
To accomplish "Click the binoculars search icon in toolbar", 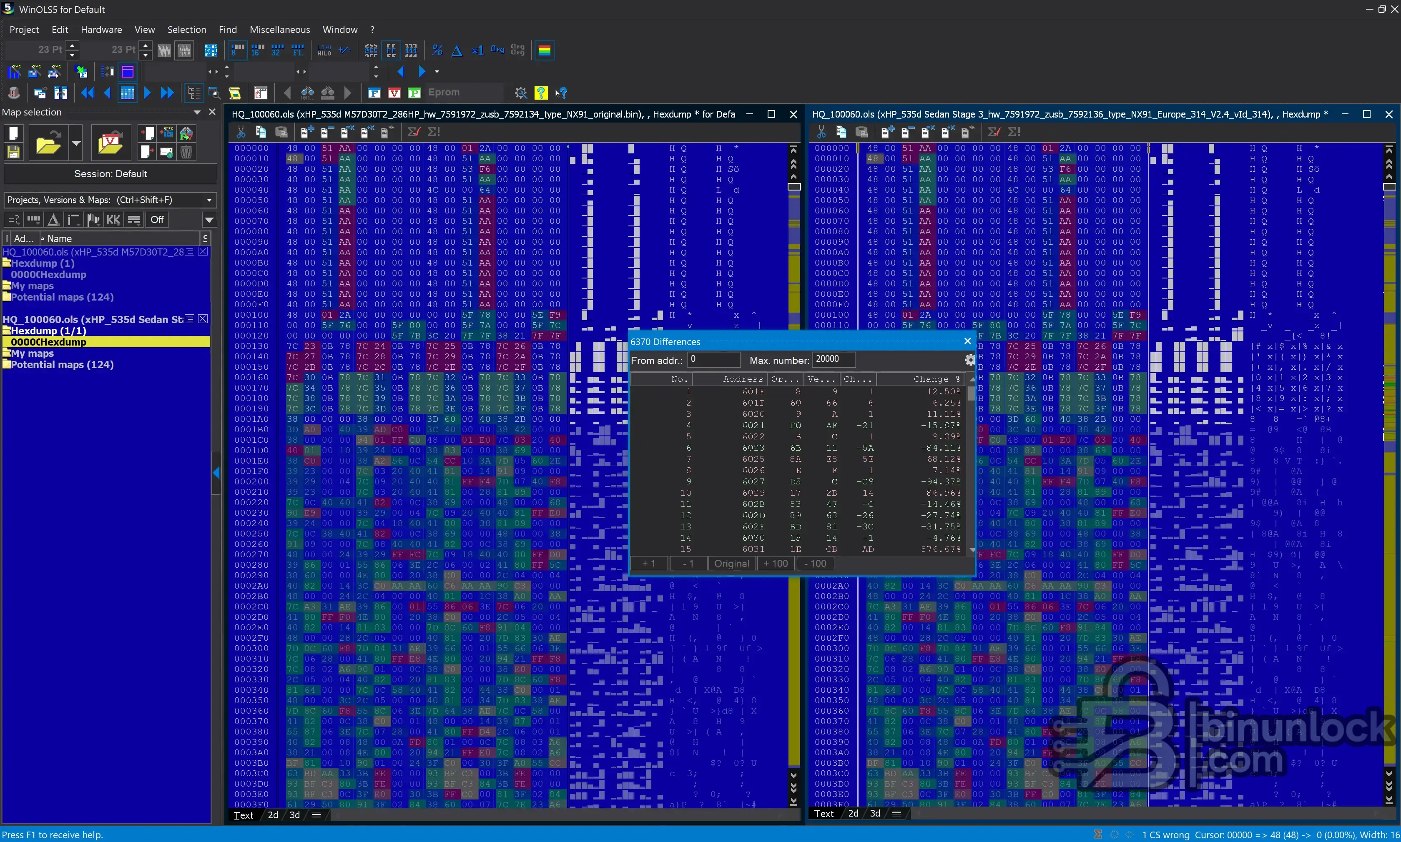I will coord(308,93).
